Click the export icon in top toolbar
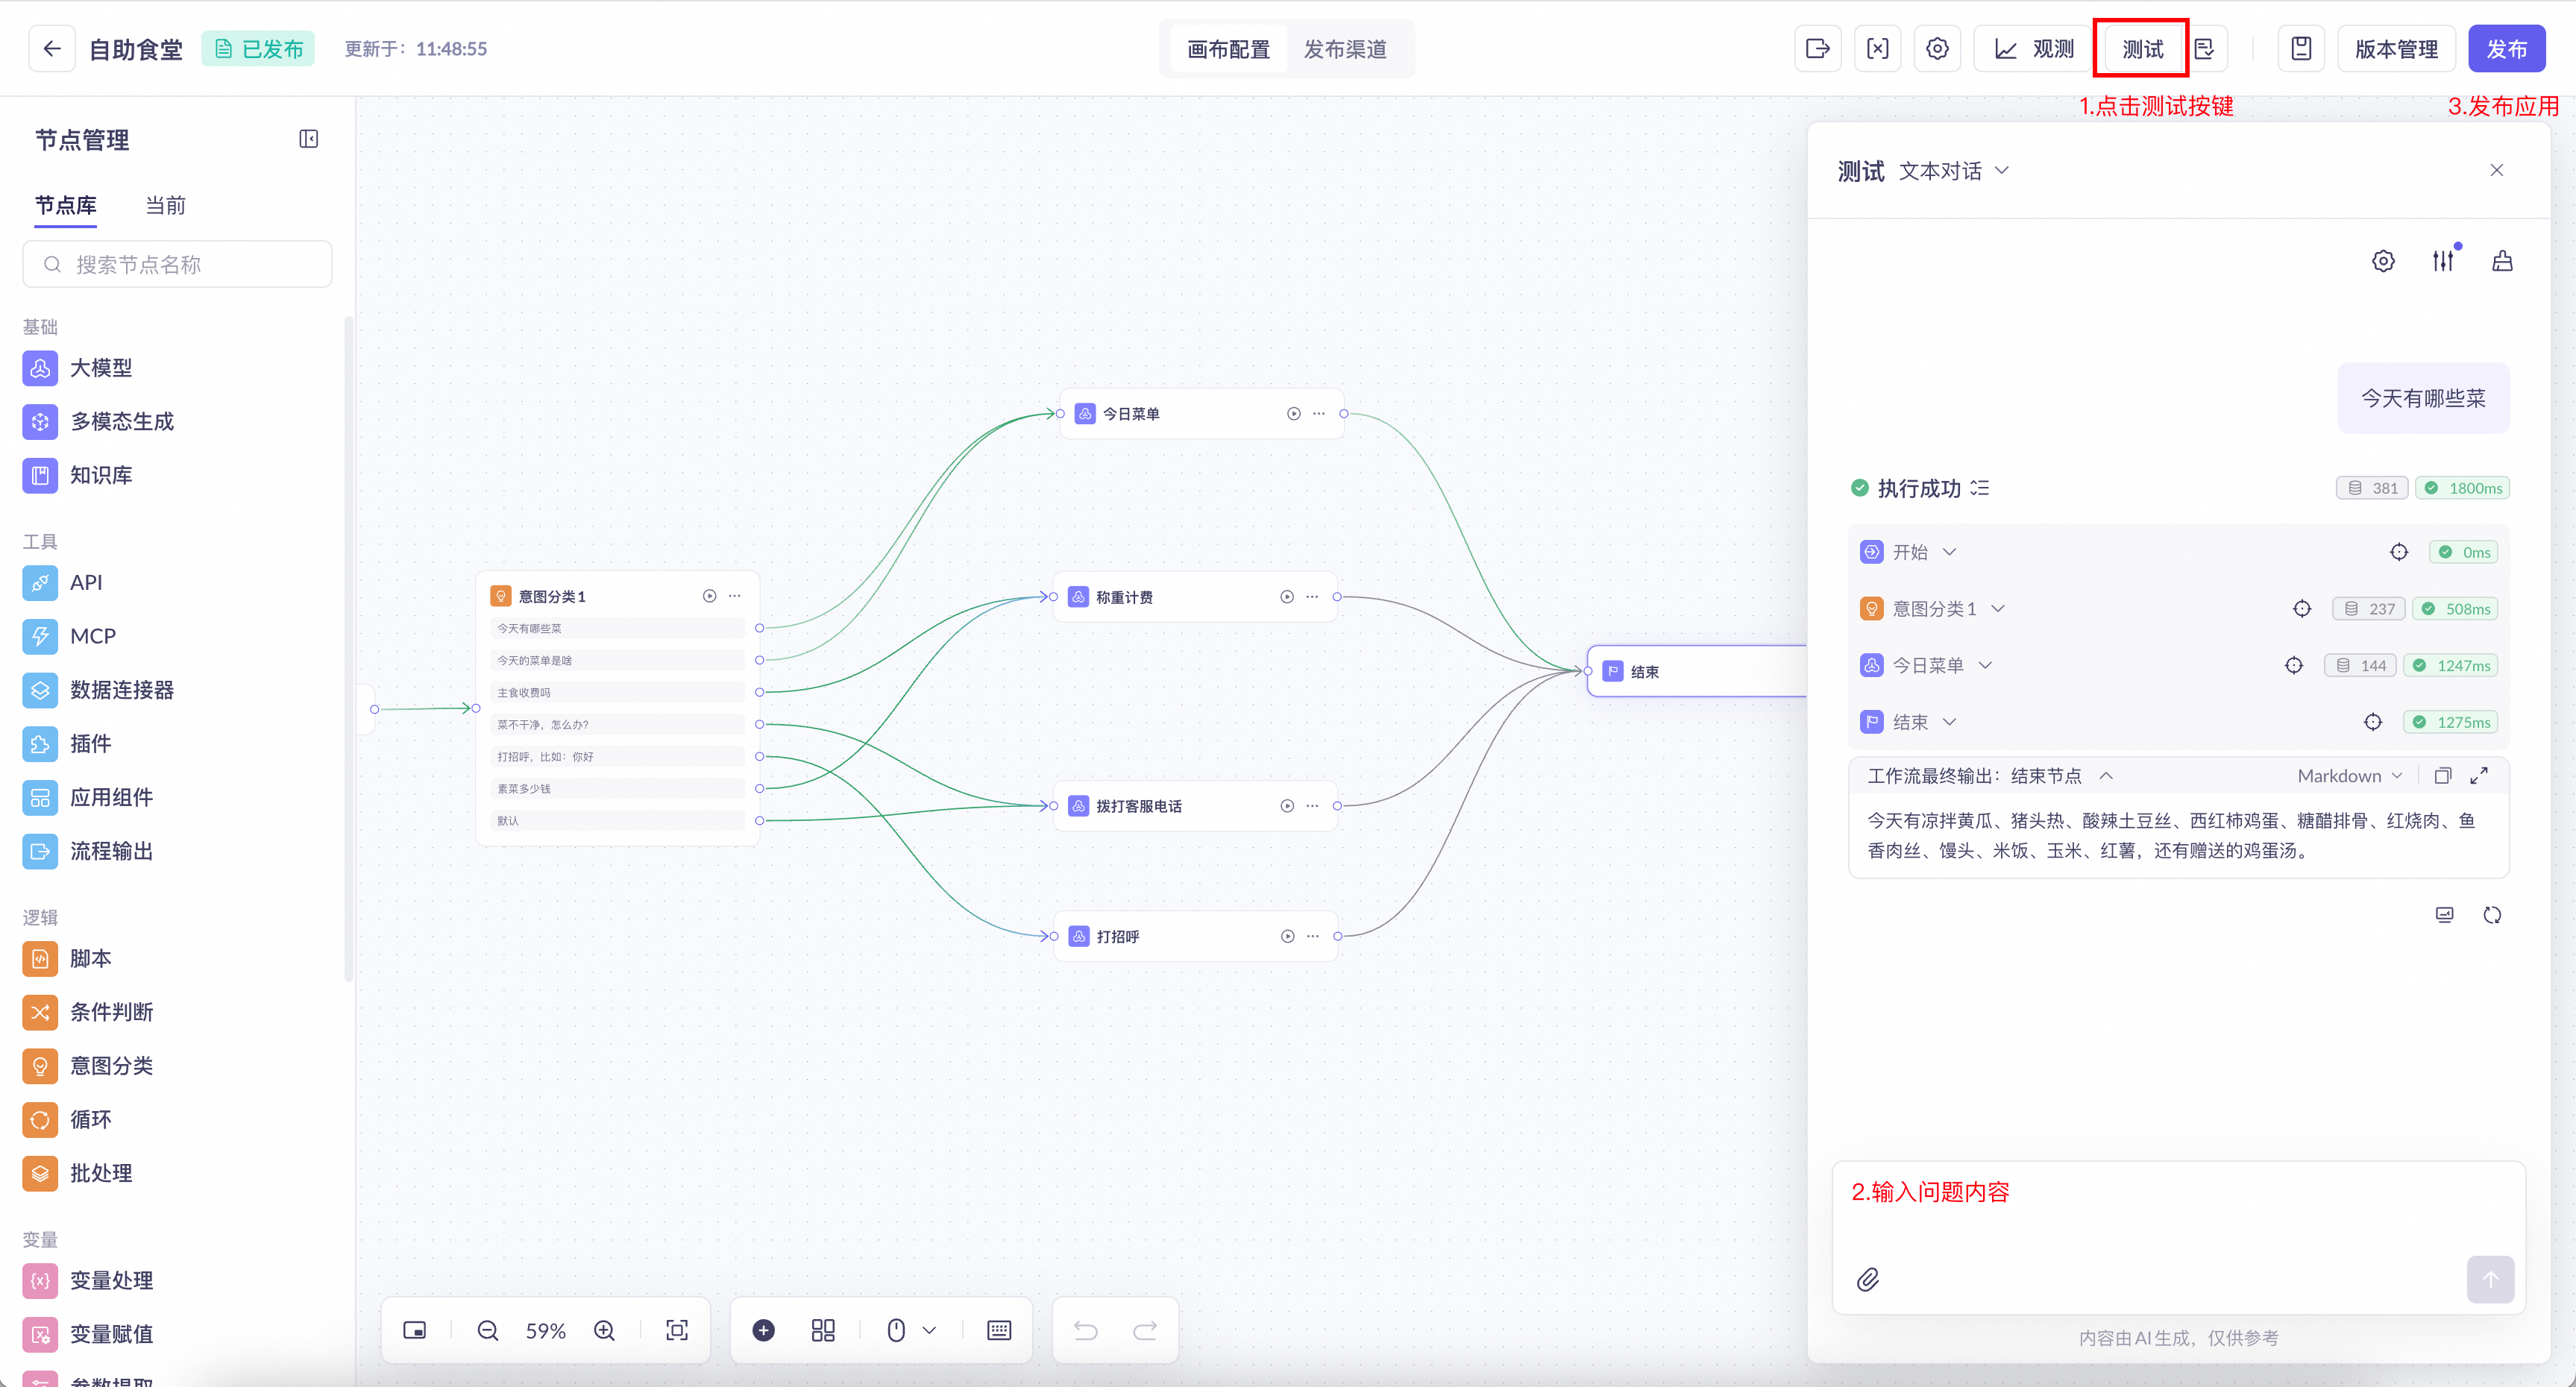The height and width of the screenshot is (1387, 2576). click(1818, 48)
